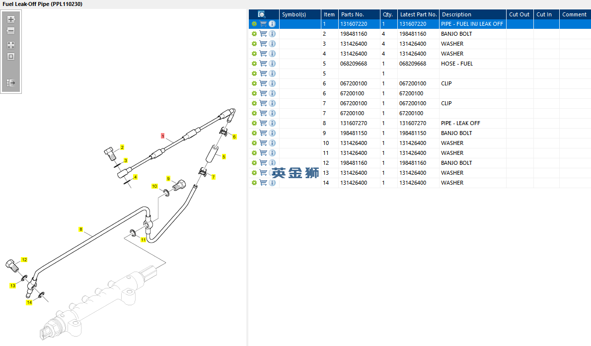The image size is (591, 346).
Task: Click the zoom out button on diagram toolbar
Action: 11,31
